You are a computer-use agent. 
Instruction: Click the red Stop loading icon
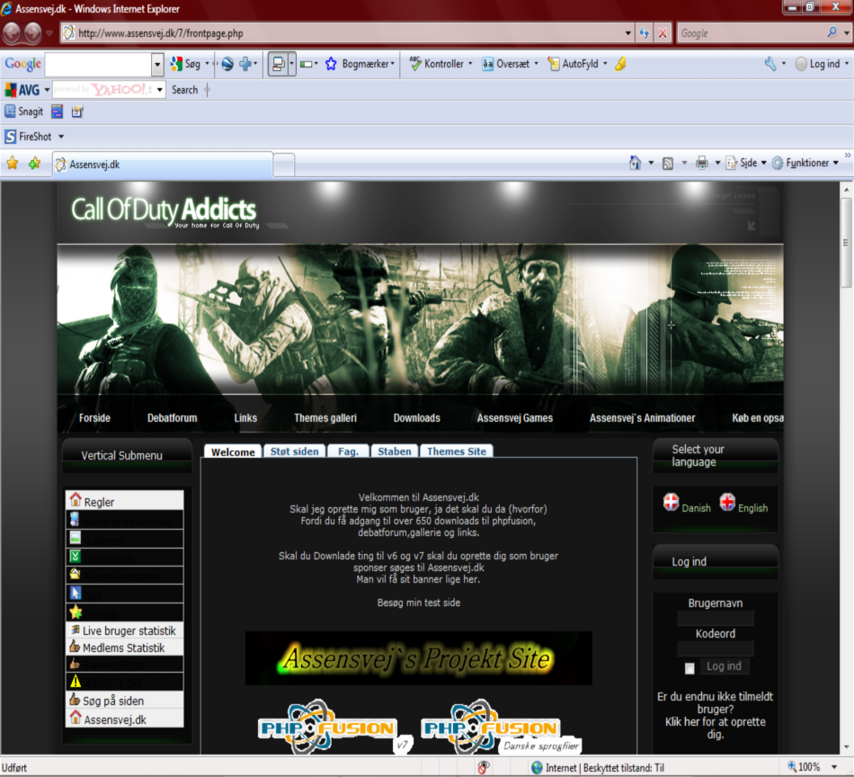(663, 33)
